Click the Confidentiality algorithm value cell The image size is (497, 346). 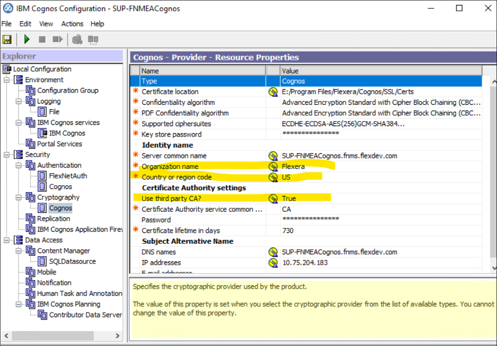(x=381, y=102)
